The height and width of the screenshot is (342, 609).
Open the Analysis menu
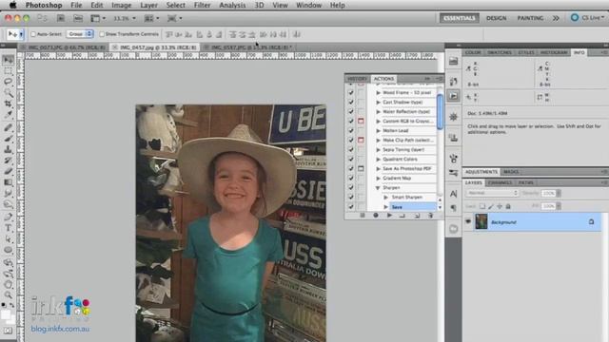click(232, 5)
